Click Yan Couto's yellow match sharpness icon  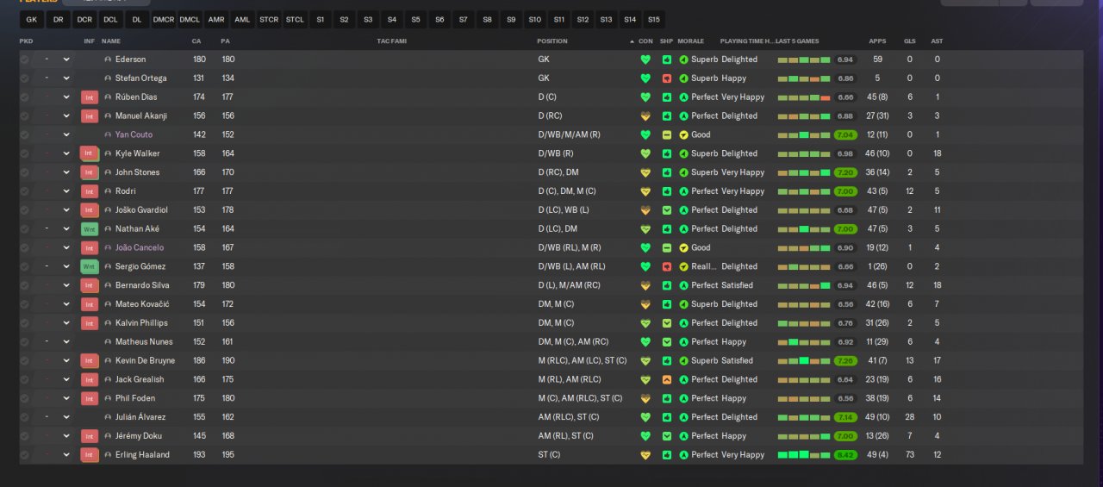667,134
